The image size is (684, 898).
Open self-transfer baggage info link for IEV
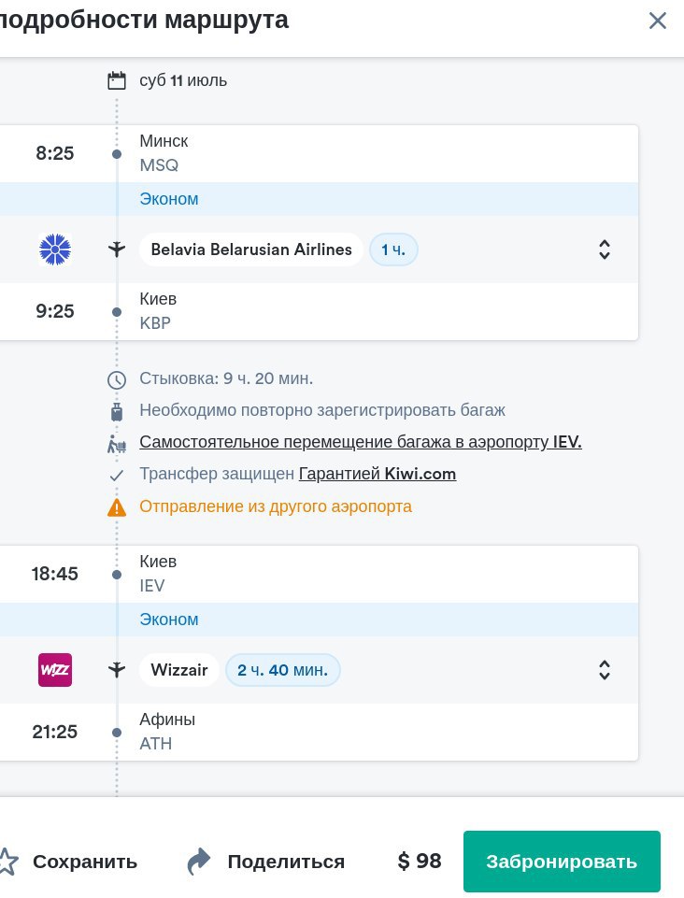tap(361, 442)
